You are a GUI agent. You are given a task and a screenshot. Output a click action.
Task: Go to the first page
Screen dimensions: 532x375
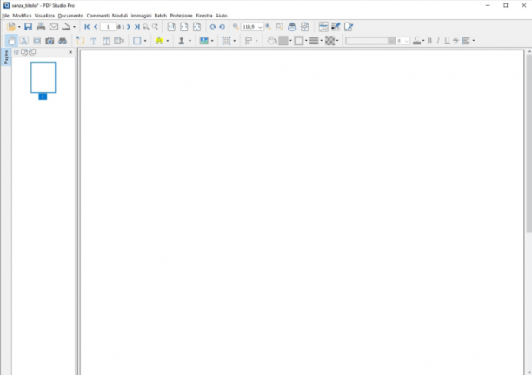tap(87, 27)
